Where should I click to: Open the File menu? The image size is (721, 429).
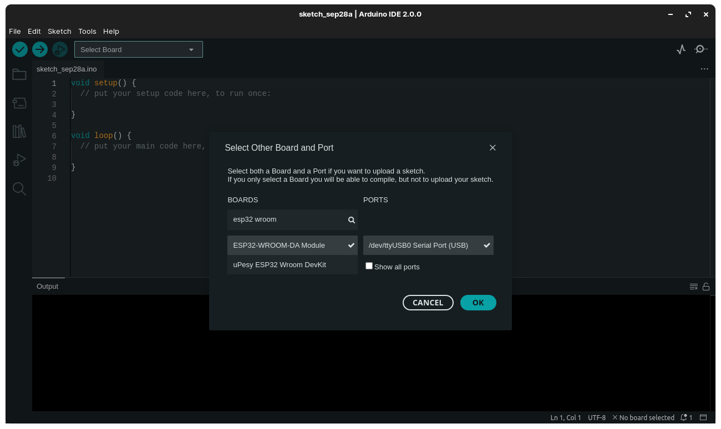15,31
